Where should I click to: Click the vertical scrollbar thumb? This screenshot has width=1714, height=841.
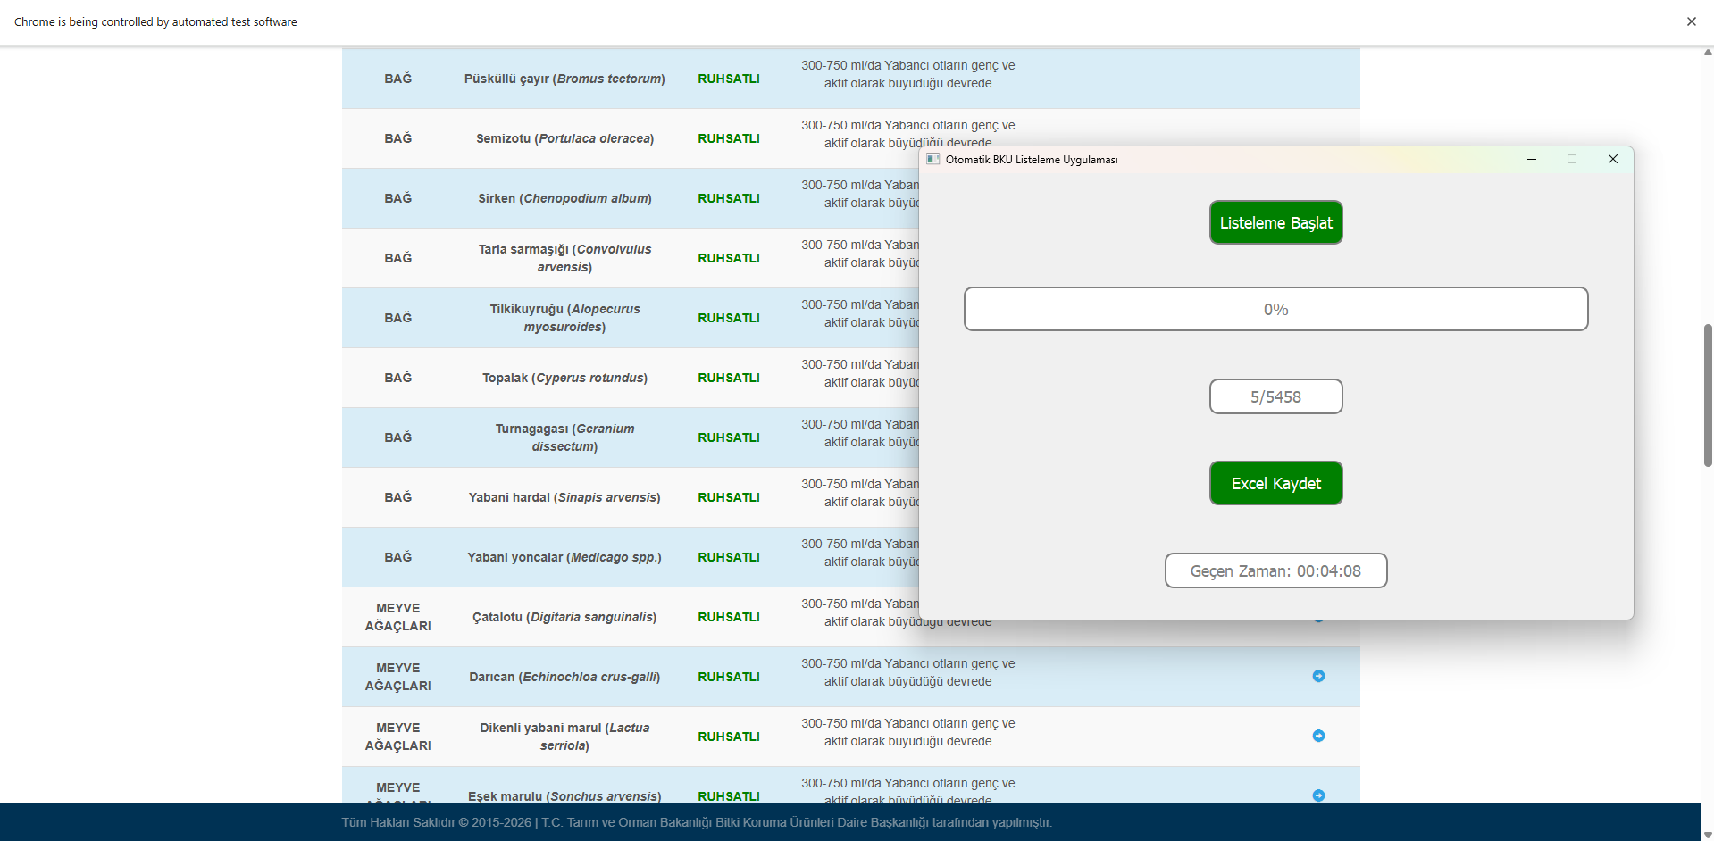click(x=1707, y=395)
